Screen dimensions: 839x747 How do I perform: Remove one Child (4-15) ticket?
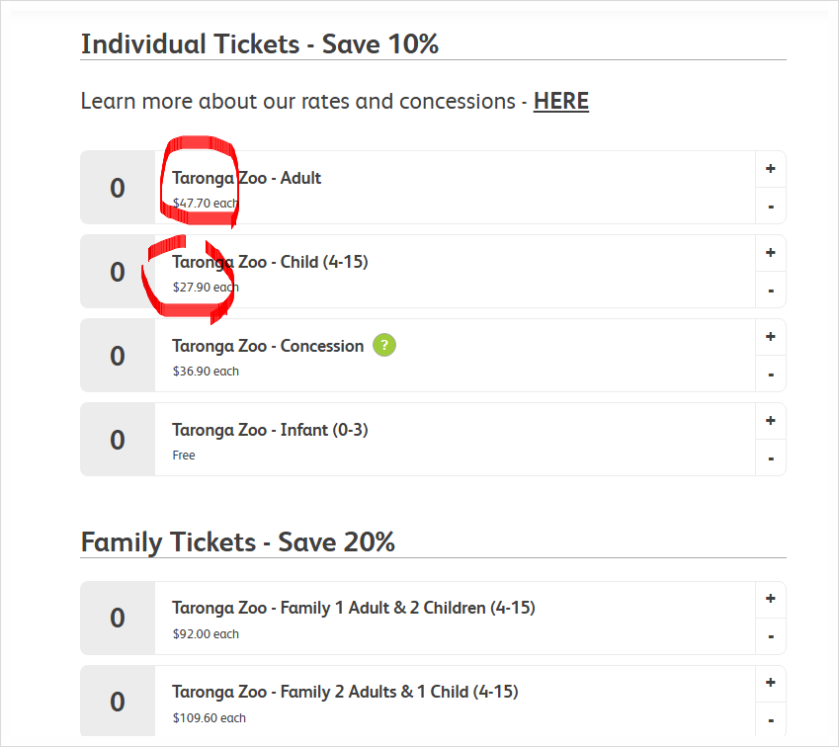(770, 290)
